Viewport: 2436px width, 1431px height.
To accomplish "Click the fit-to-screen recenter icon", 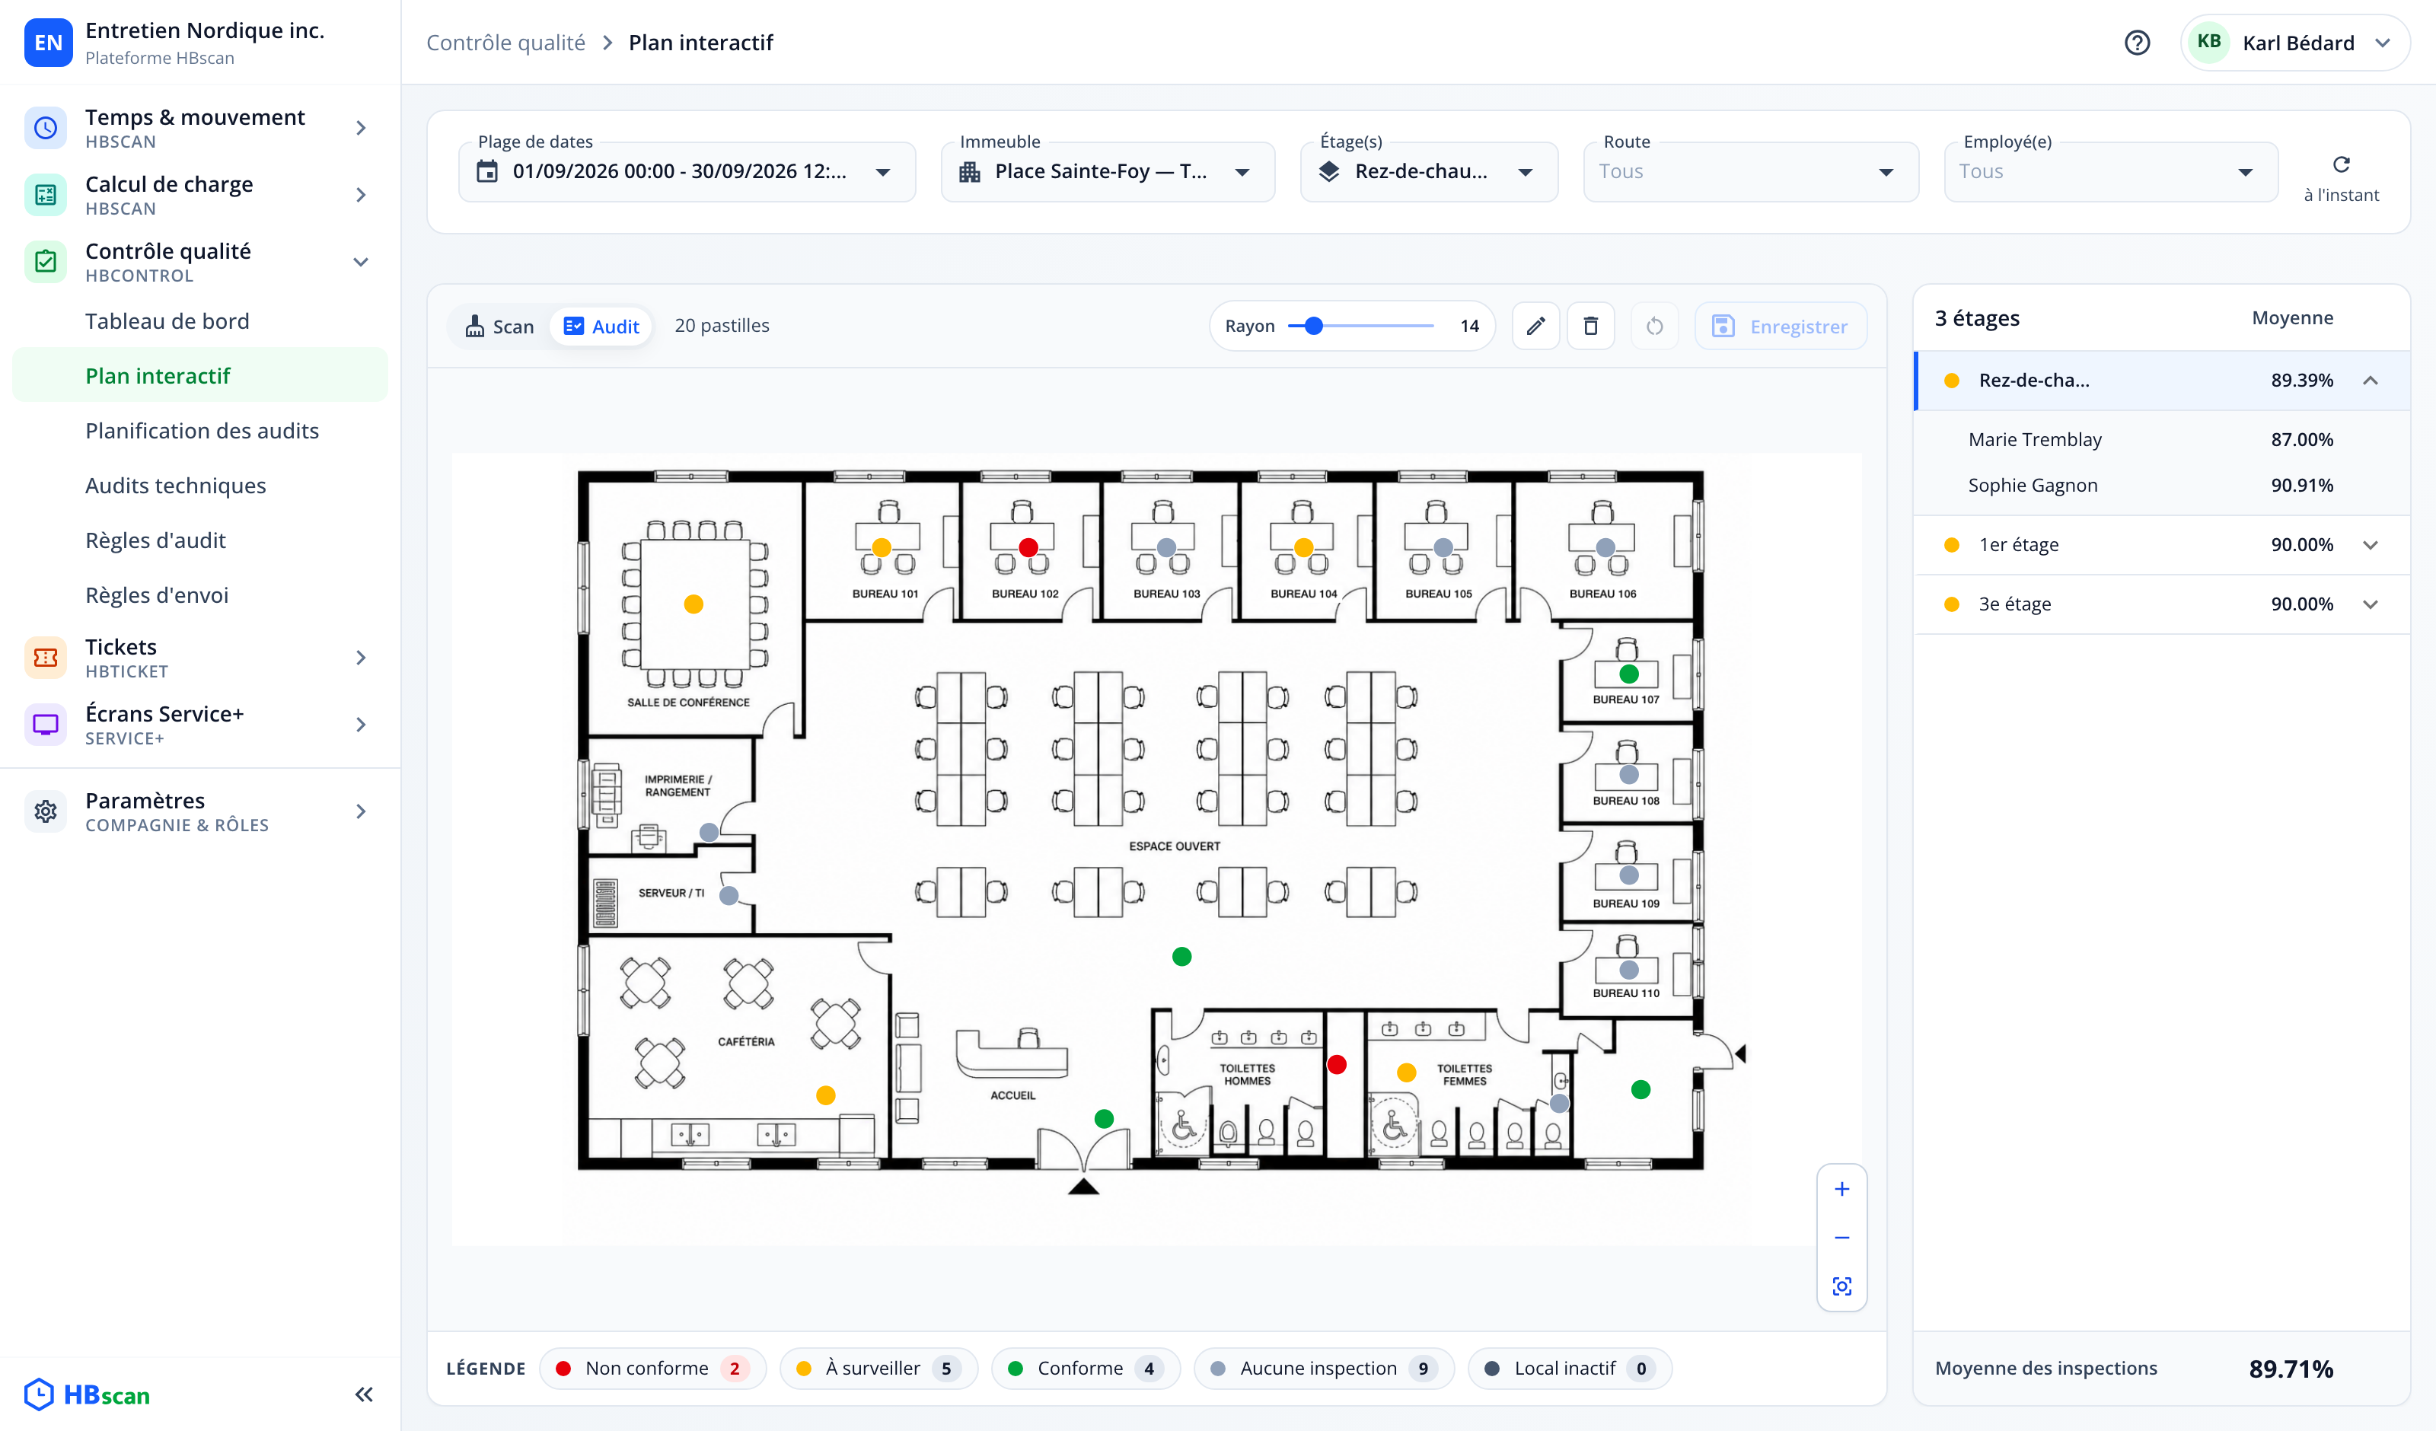I will click(1841, 1286).
